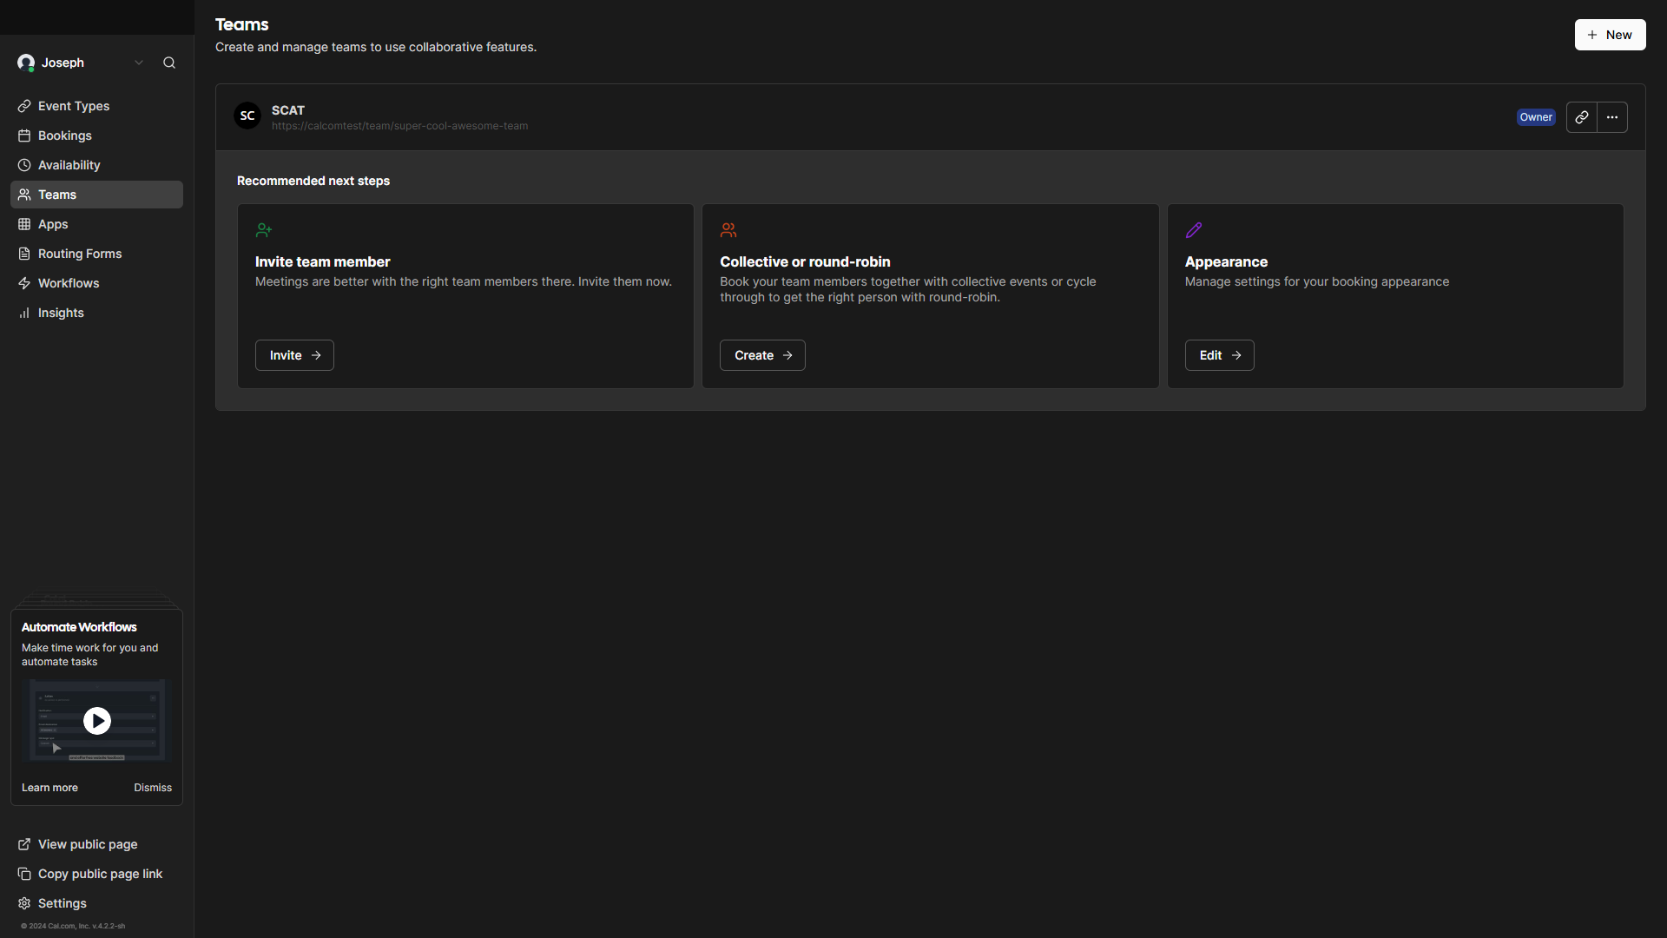Click the View public page link

click(x=87, y=844)
